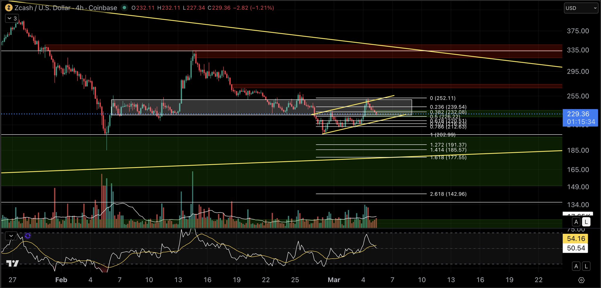The image size is (601, 288).
Task: Click the low price value L227.34
Action: (x=193, y=8)
